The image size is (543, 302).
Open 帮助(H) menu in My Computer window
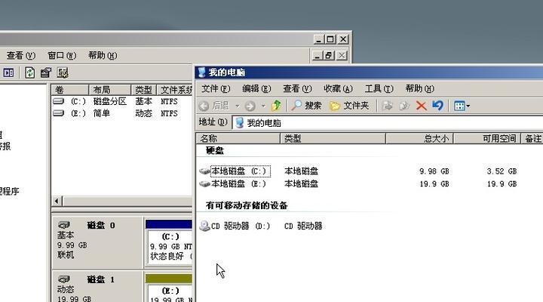[420, 89]
